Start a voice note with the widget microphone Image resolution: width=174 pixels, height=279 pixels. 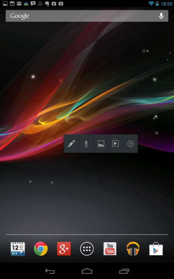pos(86,144)
